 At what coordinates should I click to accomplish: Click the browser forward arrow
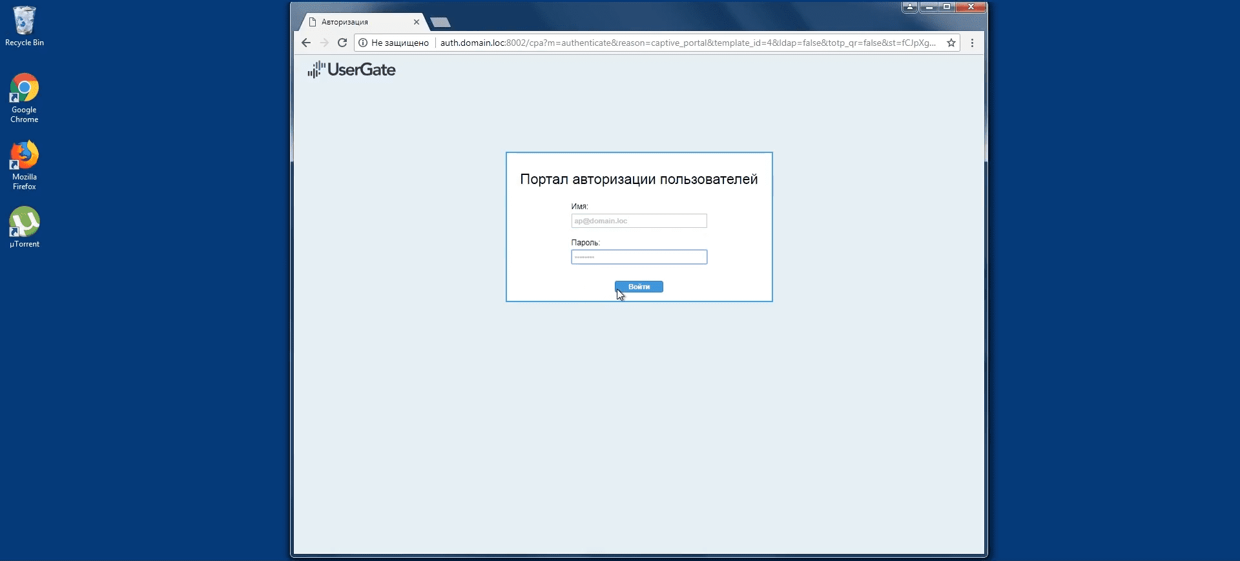[324, 43]
